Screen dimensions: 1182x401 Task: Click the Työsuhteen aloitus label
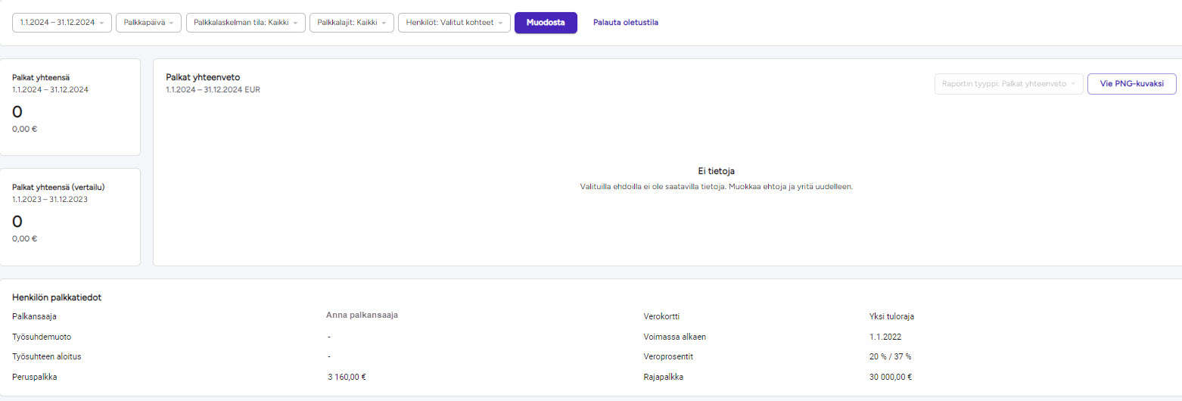pos(47,356)
